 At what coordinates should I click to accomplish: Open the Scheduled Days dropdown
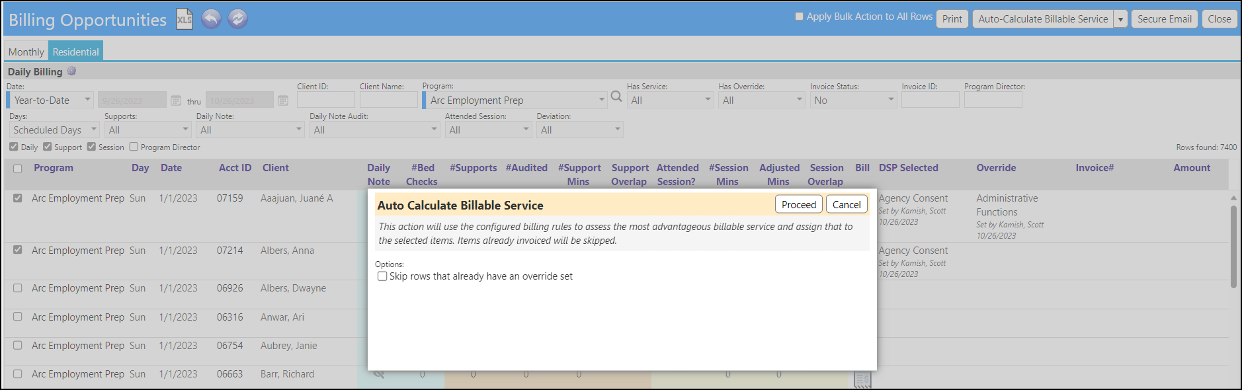click(54, 130)
